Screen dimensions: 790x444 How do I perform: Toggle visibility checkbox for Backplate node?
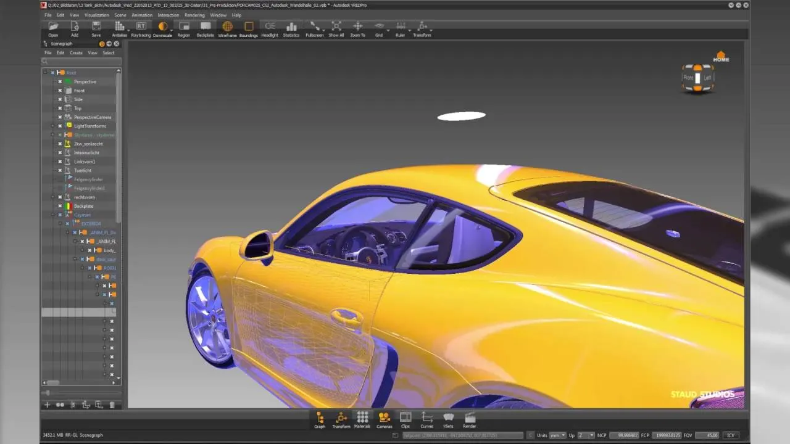60,206
